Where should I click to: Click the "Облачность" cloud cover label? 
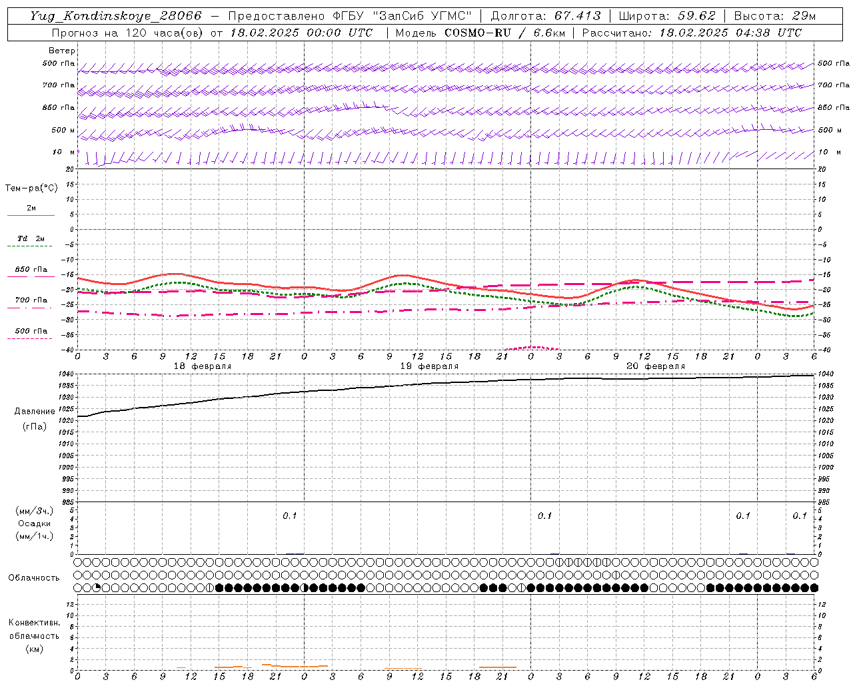(x=34, y=577)
